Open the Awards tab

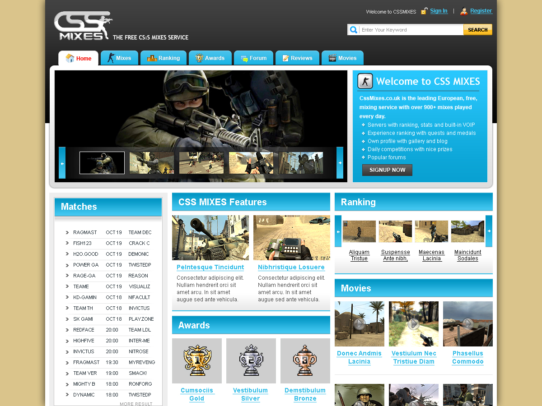[x=210, y=58]
